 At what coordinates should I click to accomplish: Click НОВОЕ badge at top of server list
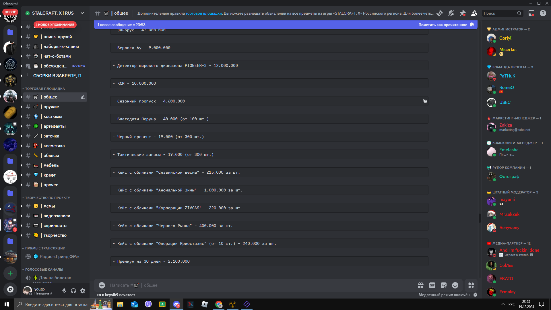point(10,12)
